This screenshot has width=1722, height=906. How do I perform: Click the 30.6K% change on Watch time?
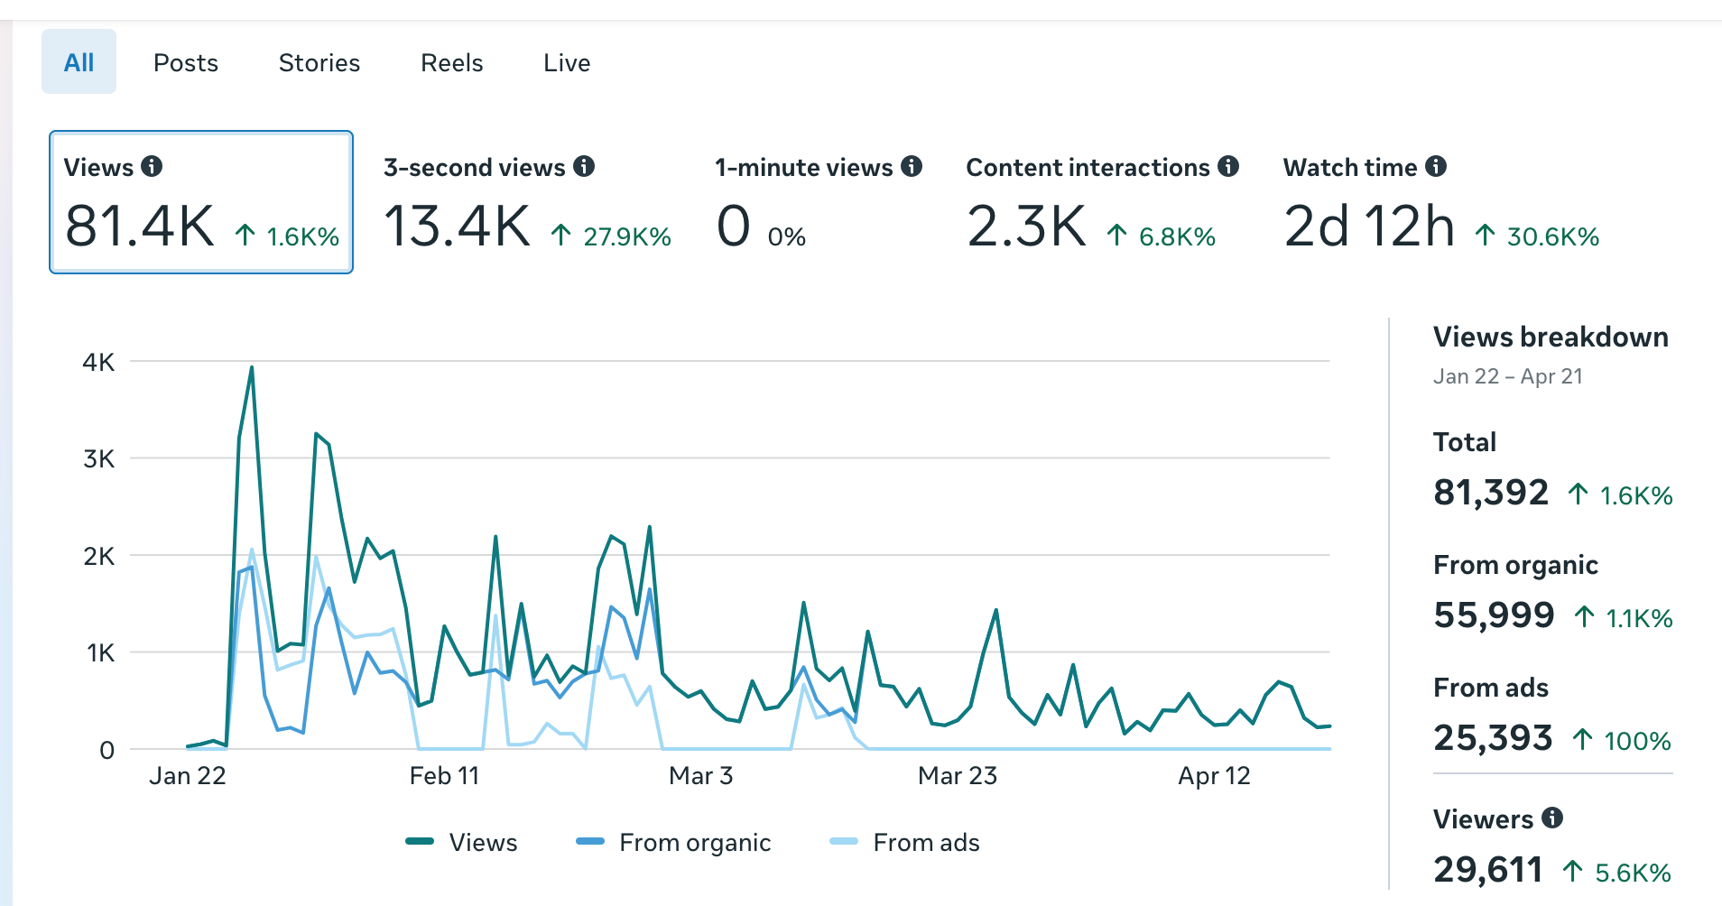pos(1537,236)
